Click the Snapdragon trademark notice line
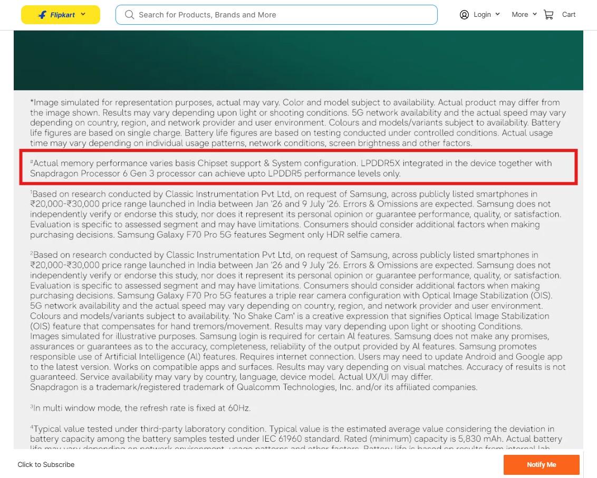Viewport: 597px width, 478px height. pos(254,387)
